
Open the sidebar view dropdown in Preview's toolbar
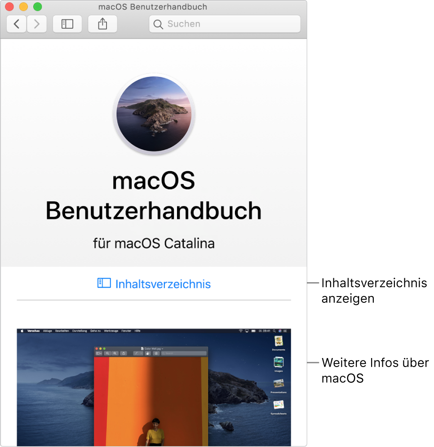[99, 353]
